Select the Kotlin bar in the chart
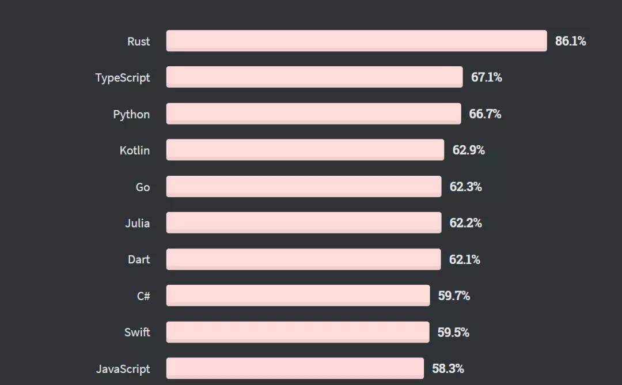This screenshot has height=385, width=622. (305, 150)
